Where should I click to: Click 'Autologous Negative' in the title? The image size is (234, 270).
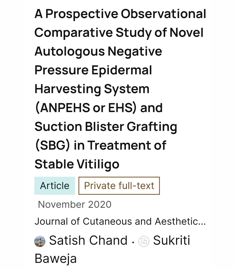click(98, 51)
